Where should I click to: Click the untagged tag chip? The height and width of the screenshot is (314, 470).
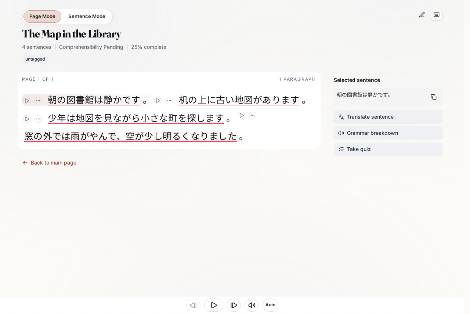(35, 59)
